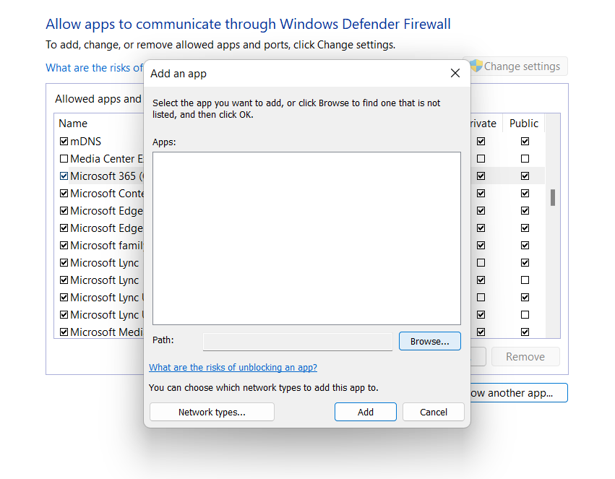Toggle Private for Microsoft Conte... row
The height and width of the screenshot is (479, 615).
click(x=481, y=193)
